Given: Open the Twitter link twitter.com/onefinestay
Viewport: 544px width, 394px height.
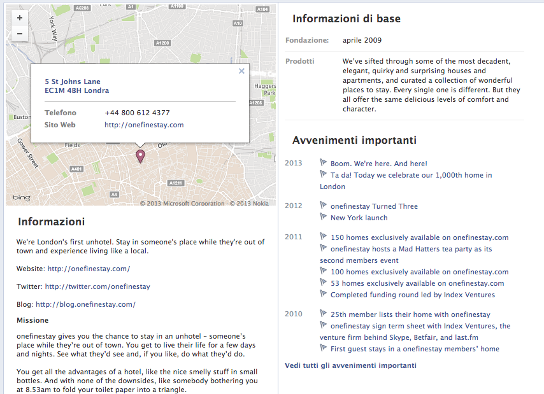Looking at the screenshot, I should pyautogui.click(x=97, y=286).
